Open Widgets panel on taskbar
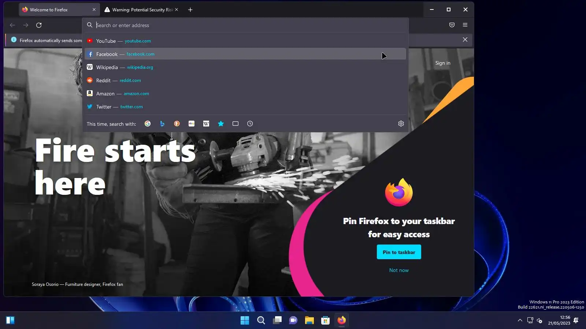The width and height of the screenshot is (586, 329). 10,320
